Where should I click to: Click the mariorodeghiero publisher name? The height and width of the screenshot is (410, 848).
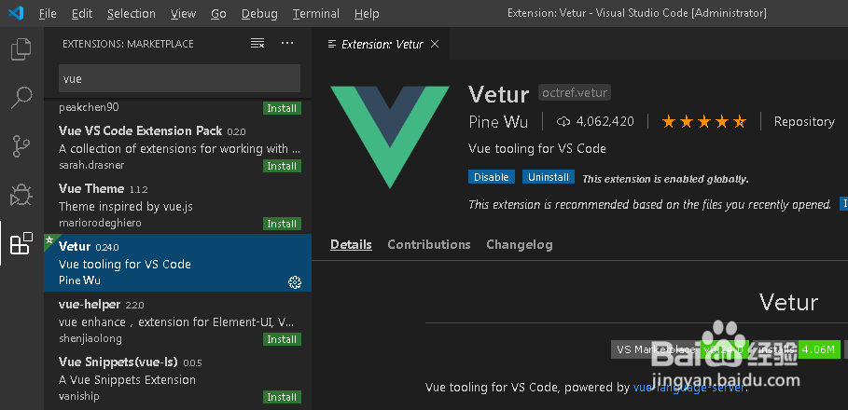click(100, 223)
